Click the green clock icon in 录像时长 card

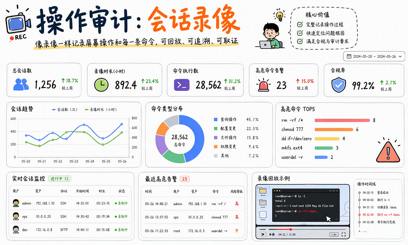[x=101, y=85]
